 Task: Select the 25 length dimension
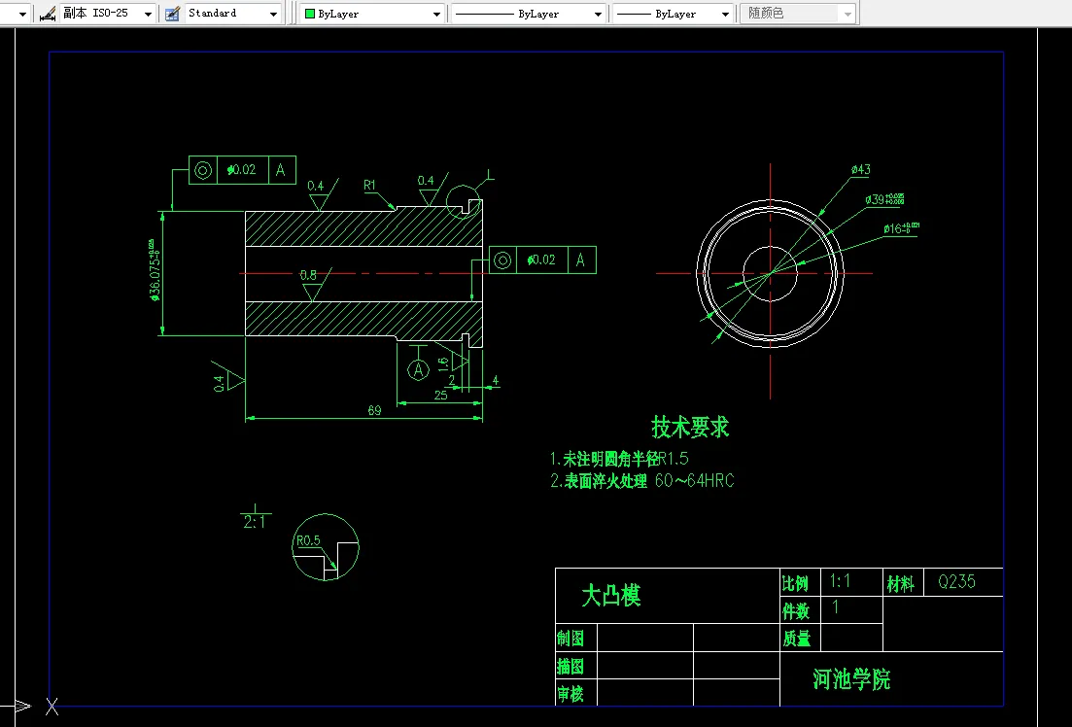coord(441,395)
